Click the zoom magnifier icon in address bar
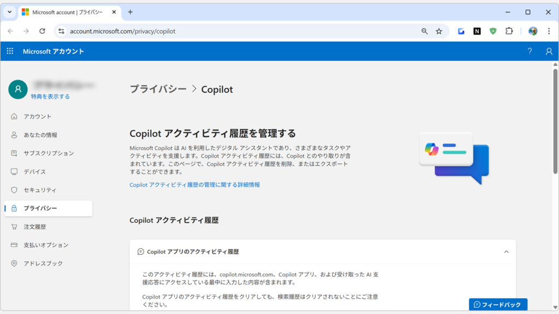This screenshot has width=559, height=314. 424,31
